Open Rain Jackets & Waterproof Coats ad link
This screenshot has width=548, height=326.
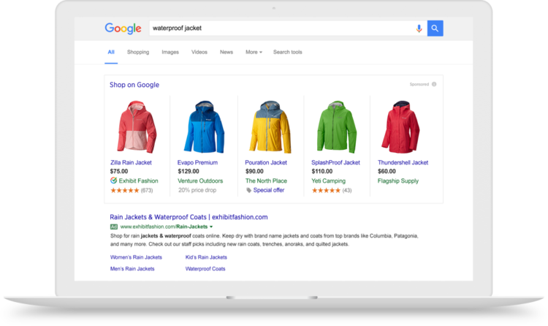coord(189,217)
